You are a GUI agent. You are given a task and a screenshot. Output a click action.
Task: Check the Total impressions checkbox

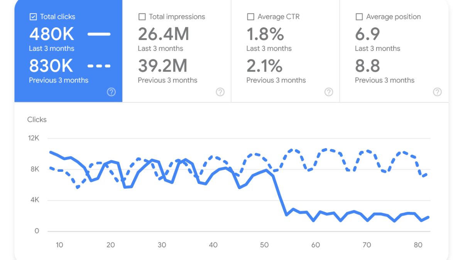tap(142, 17)
